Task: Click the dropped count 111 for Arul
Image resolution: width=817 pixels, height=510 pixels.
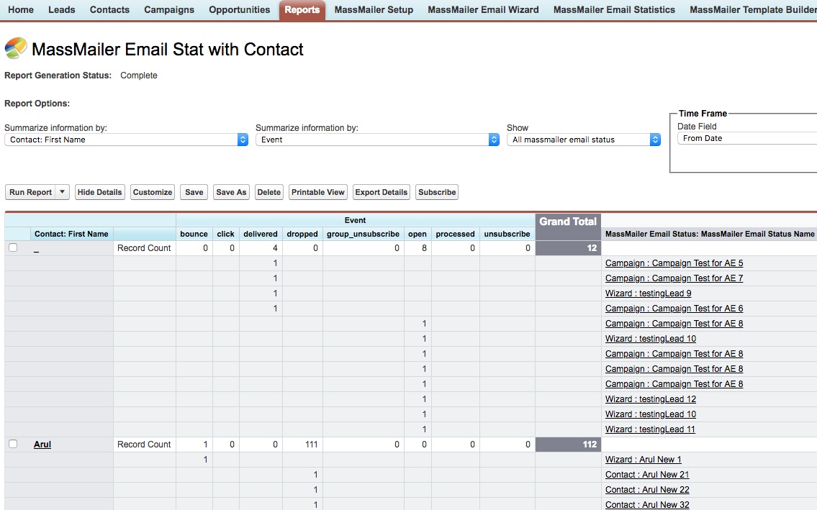Action: coord(311,445)
